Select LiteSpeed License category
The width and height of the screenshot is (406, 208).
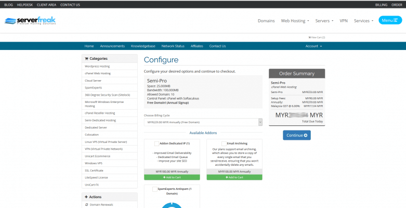click(x=110, y=178)
